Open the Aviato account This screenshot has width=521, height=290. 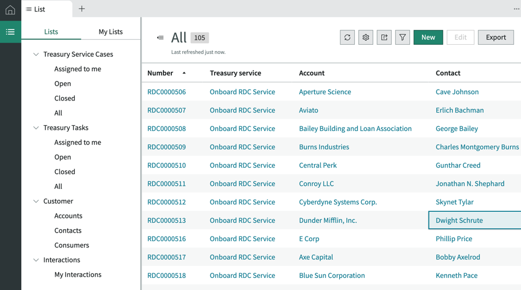point(308,110)
